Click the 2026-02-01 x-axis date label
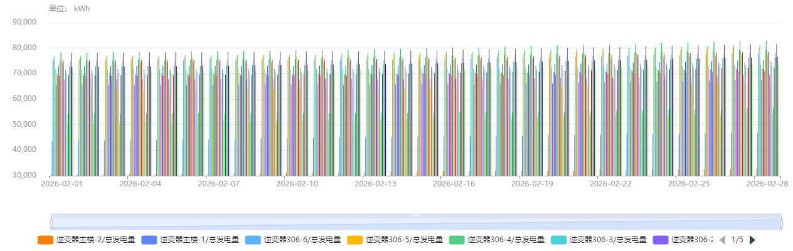 click(x=61, y=184)
